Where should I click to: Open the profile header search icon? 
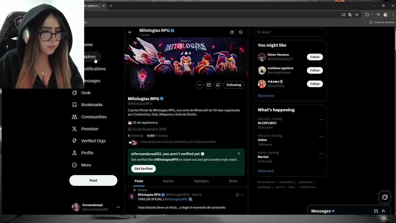point(241,32)
